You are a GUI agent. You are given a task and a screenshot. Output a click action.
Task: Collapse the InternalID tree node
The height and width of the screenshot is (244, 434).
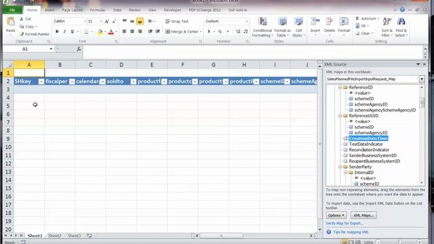click(x=346, y=172)
